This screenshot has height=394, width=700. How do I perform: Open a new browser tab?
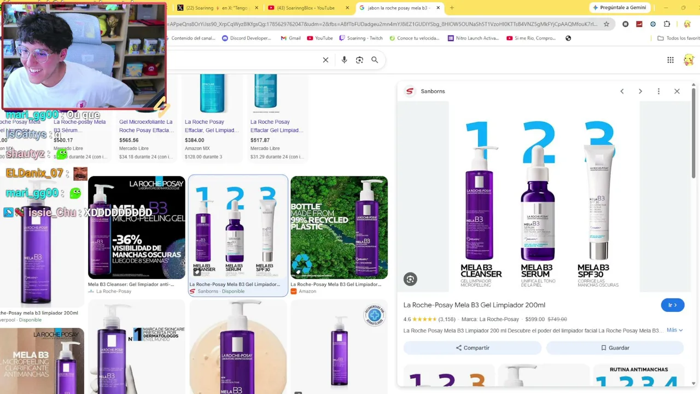click(452, 8)
